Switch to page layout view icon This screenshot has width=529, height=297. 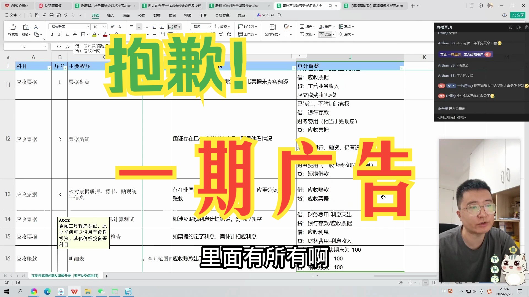[434, 283]
